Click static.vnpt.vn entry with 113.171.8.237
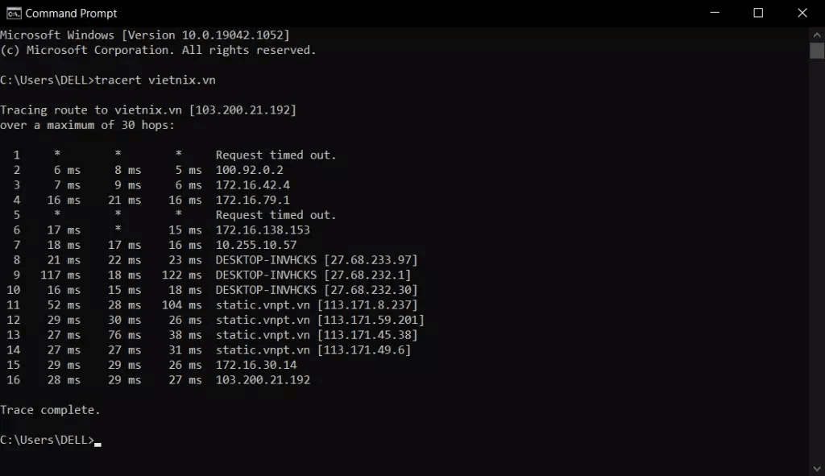Viewport: 825px width, 476px height. (x=317, y=305)
